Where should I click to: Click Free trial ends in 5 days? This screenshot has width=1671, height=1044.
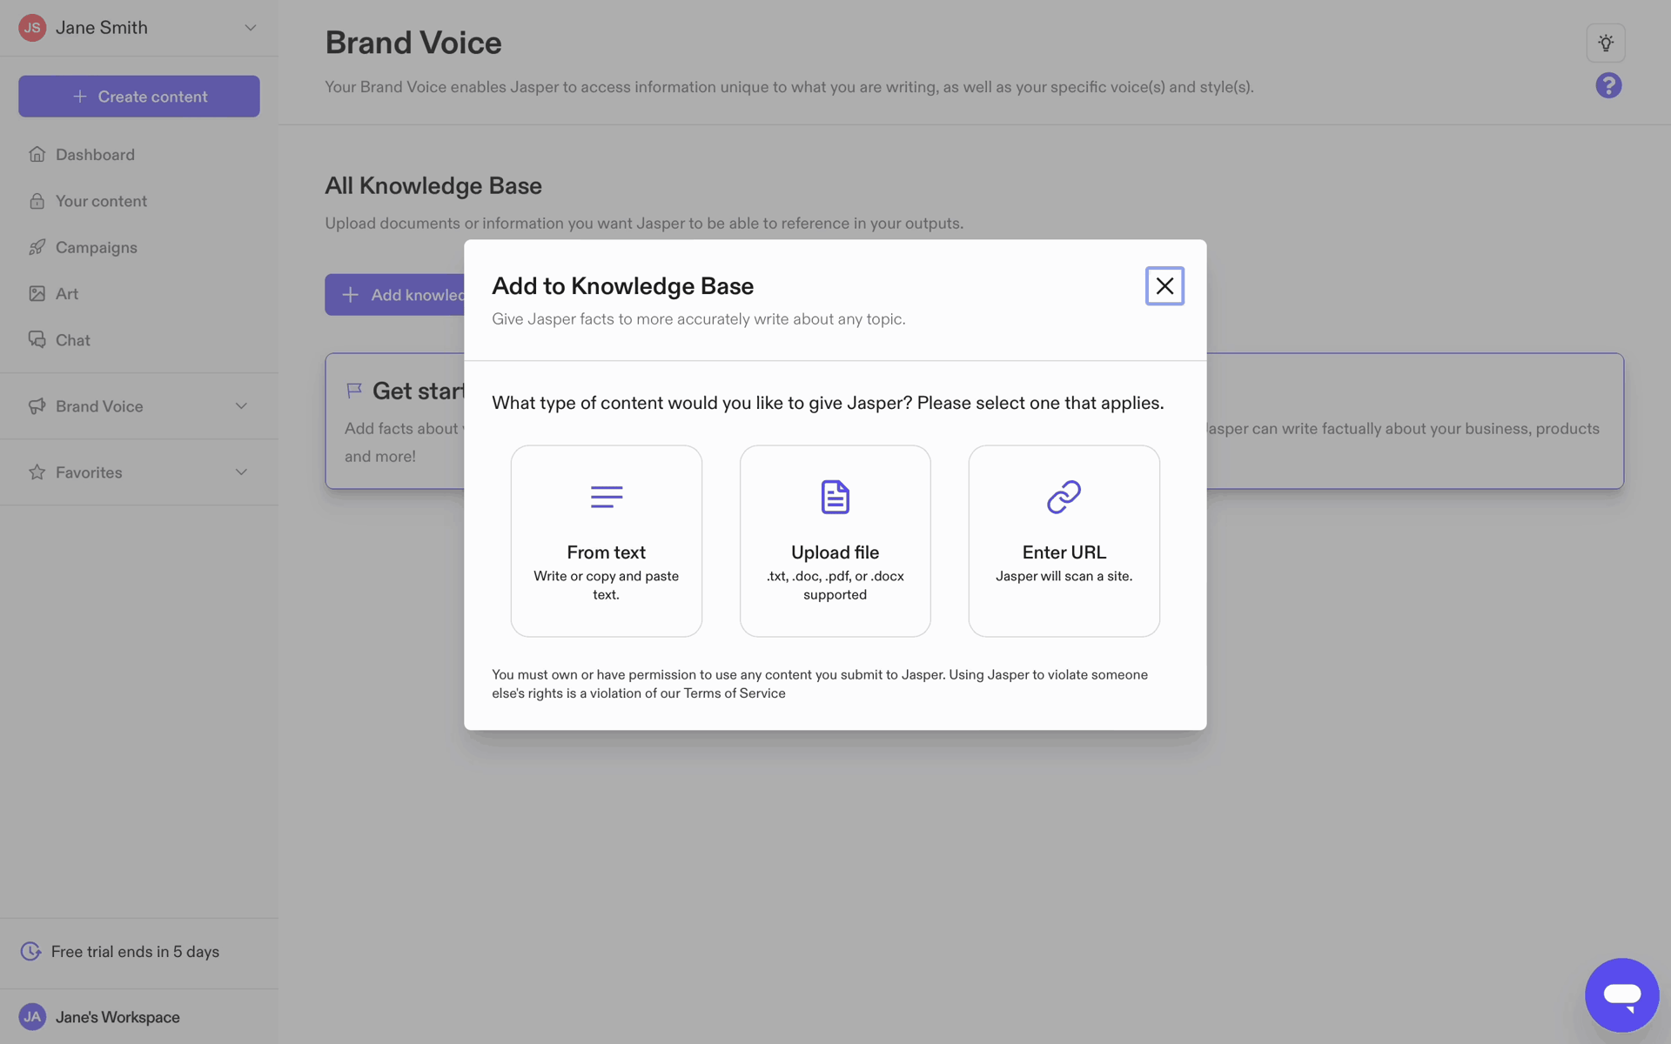click(135, 951)
